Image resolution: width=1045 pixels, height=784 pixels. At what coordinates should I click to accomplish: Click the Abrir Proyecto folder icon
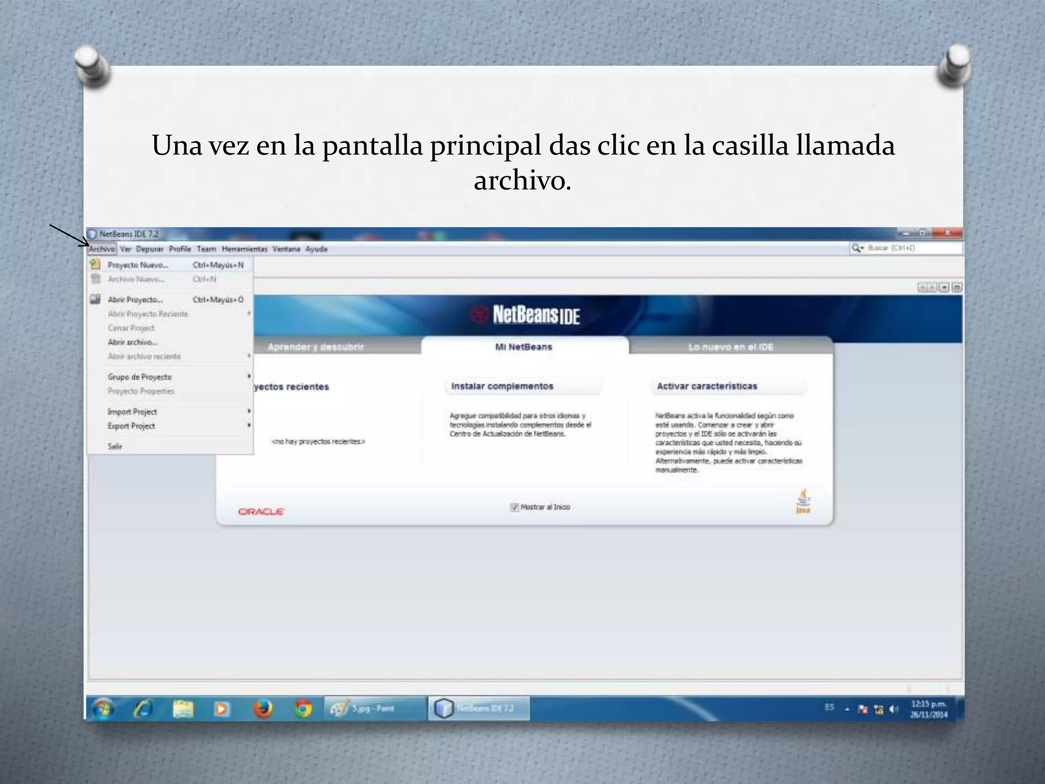(x=95, y=299)
